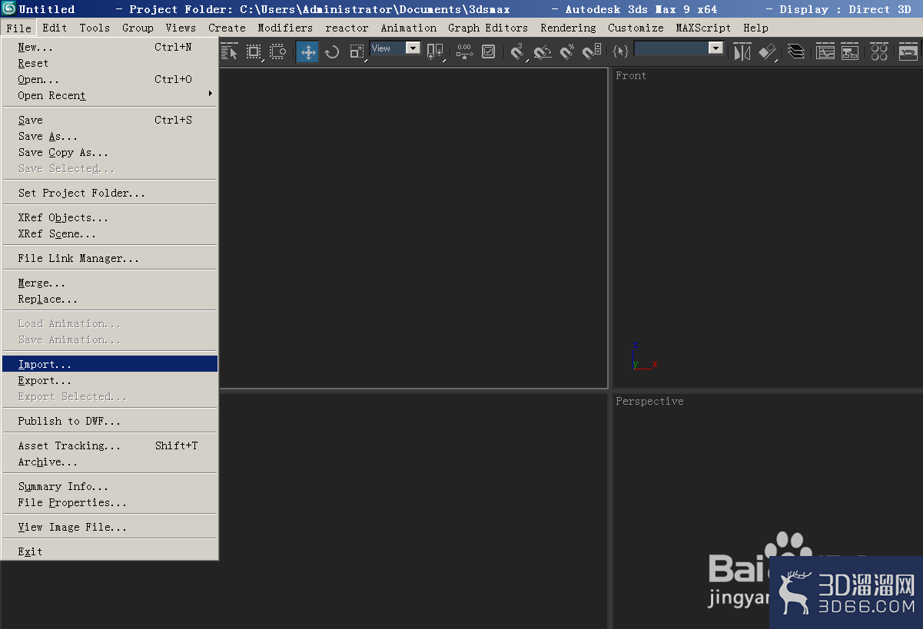Image resolution: width=923 pixels, height=629 pixels.
Task: Choose Reset in the File menu
Action: 109,63
